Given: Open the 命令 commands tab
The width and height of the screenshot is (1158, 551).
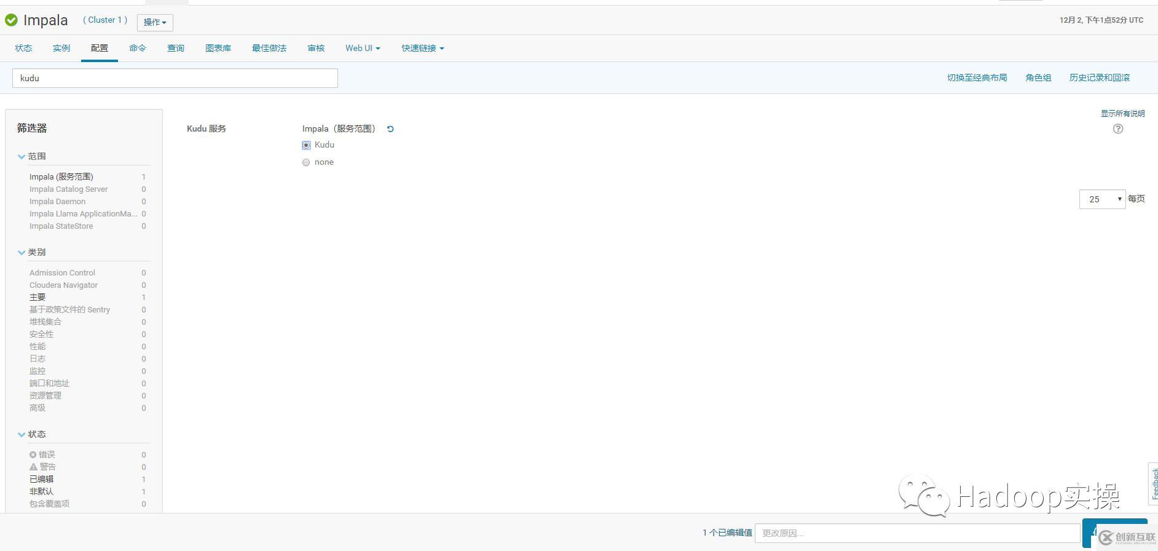Looking at the screenshot, I should tap(138, 48).
